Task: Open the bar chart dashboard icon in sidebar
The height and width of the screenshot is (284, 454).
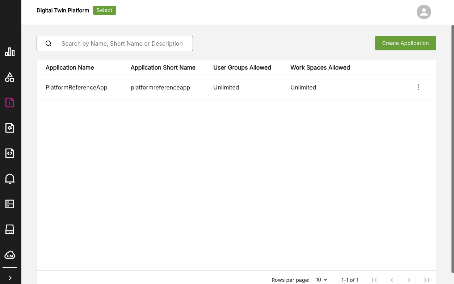Action: 10,52
